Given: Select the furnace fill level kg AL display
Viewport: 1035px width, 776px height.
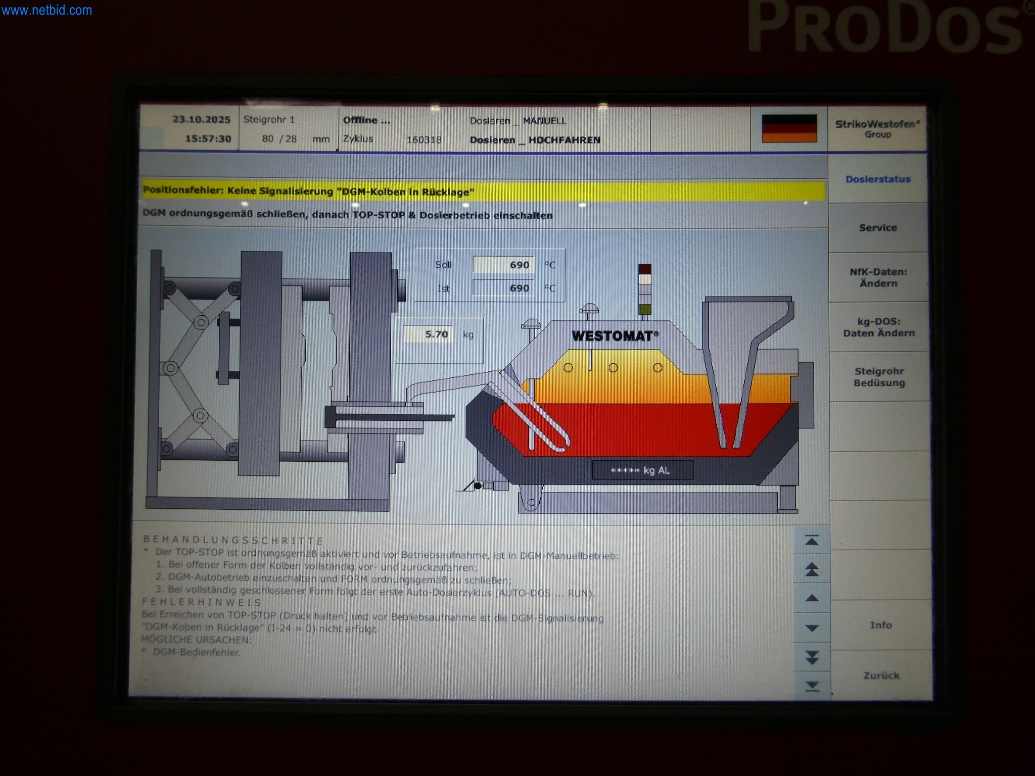Looking at the screenshot, I should coord(642,470).
